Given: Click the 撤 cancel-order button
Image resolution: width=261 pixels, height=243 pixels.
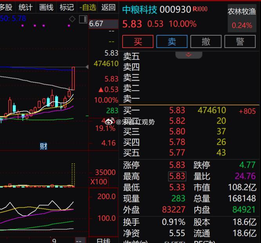Looking at the screenshot, I should (206, 42).
